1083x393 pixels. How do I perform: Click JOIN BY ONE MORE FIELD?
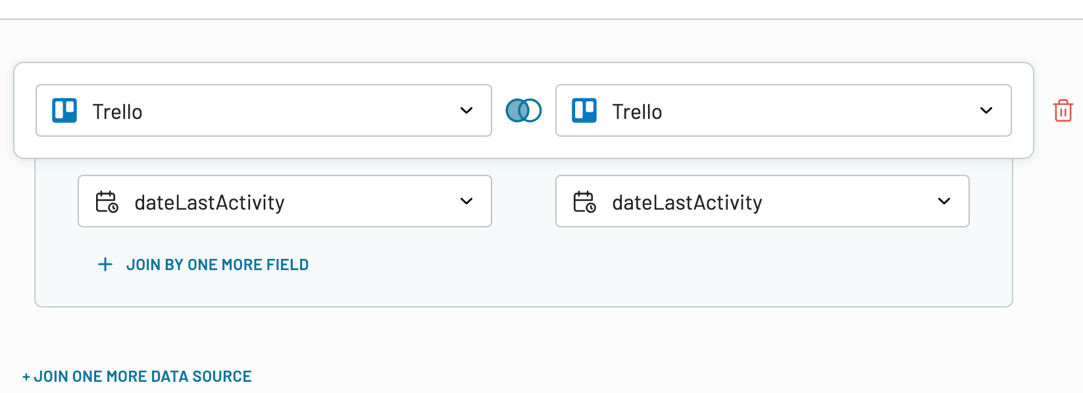(218, 264)
